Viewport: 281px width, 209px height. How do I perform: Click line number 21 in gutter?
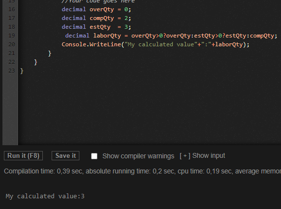12,53
